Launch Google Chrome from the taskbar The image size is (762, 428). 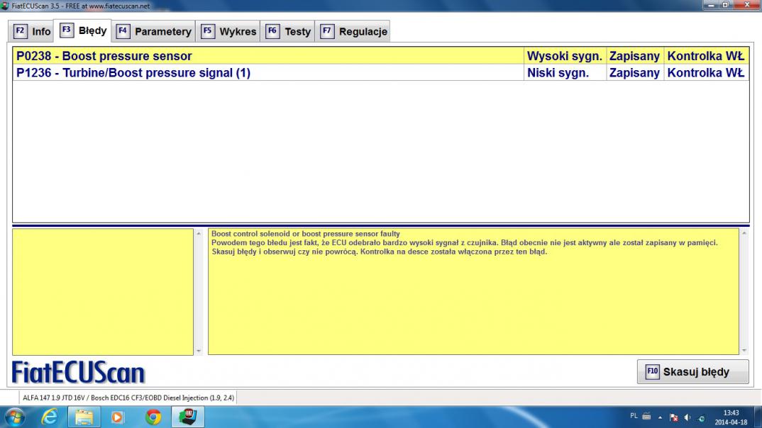[x=153, y=417]
